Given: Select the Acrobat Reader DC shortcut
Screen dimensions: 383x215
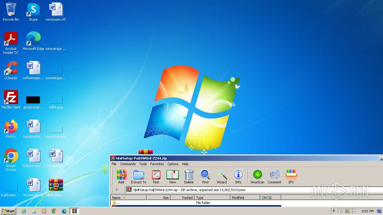Looking at the screenshot, I should point(11,43).
